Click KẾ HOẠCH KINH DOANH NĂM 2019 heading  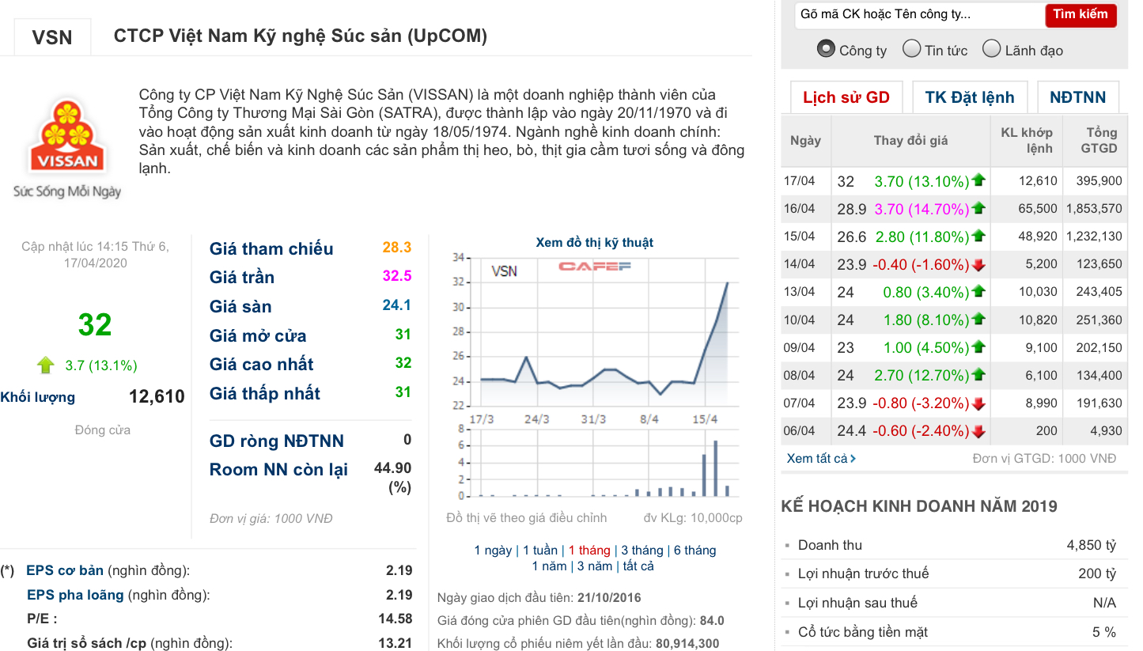coord(919,506)
